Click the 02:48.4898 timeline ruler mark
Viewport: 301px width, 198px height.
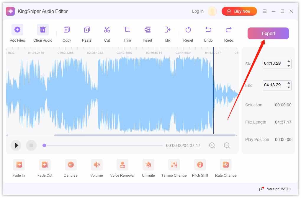click(125, 53)
